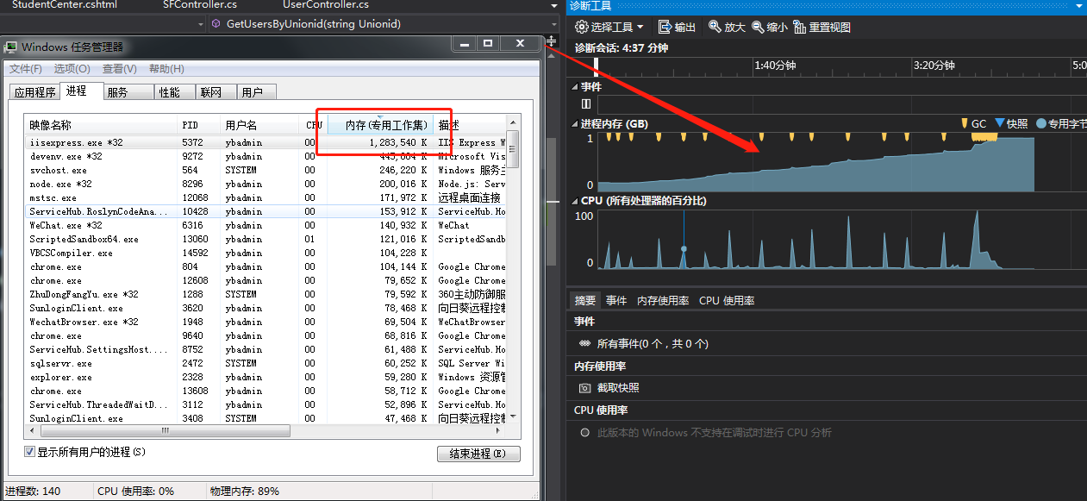Screen dimensions: 1087x501
Task: Open the Options (选项) menu in Task Manager
Action: 72,69
